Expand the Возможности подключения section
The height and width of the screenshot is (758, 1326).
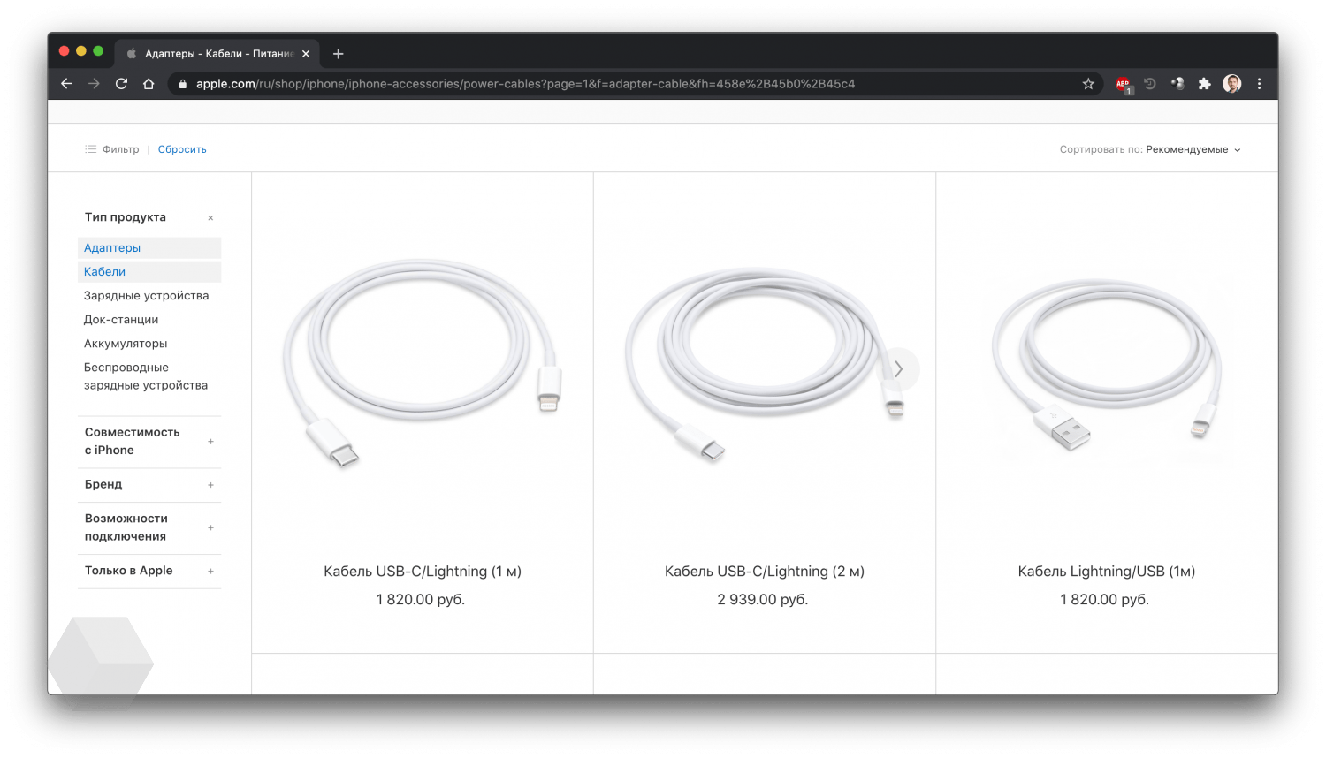[149, 528]
